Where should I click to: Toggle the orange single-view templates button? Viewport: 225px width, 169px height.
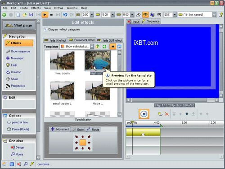pyautogui.click(x=113, y=47)
